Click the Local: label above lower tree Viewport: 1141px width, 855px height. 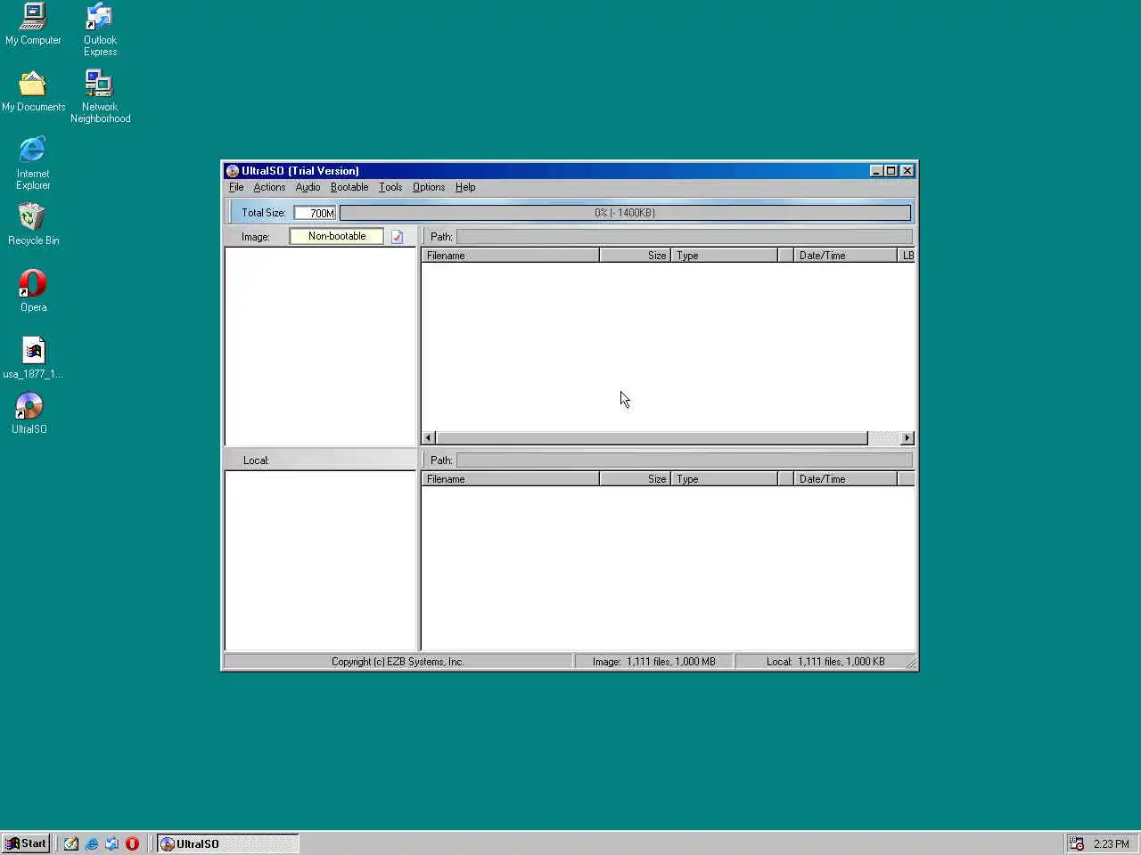(x=256, y=460)
